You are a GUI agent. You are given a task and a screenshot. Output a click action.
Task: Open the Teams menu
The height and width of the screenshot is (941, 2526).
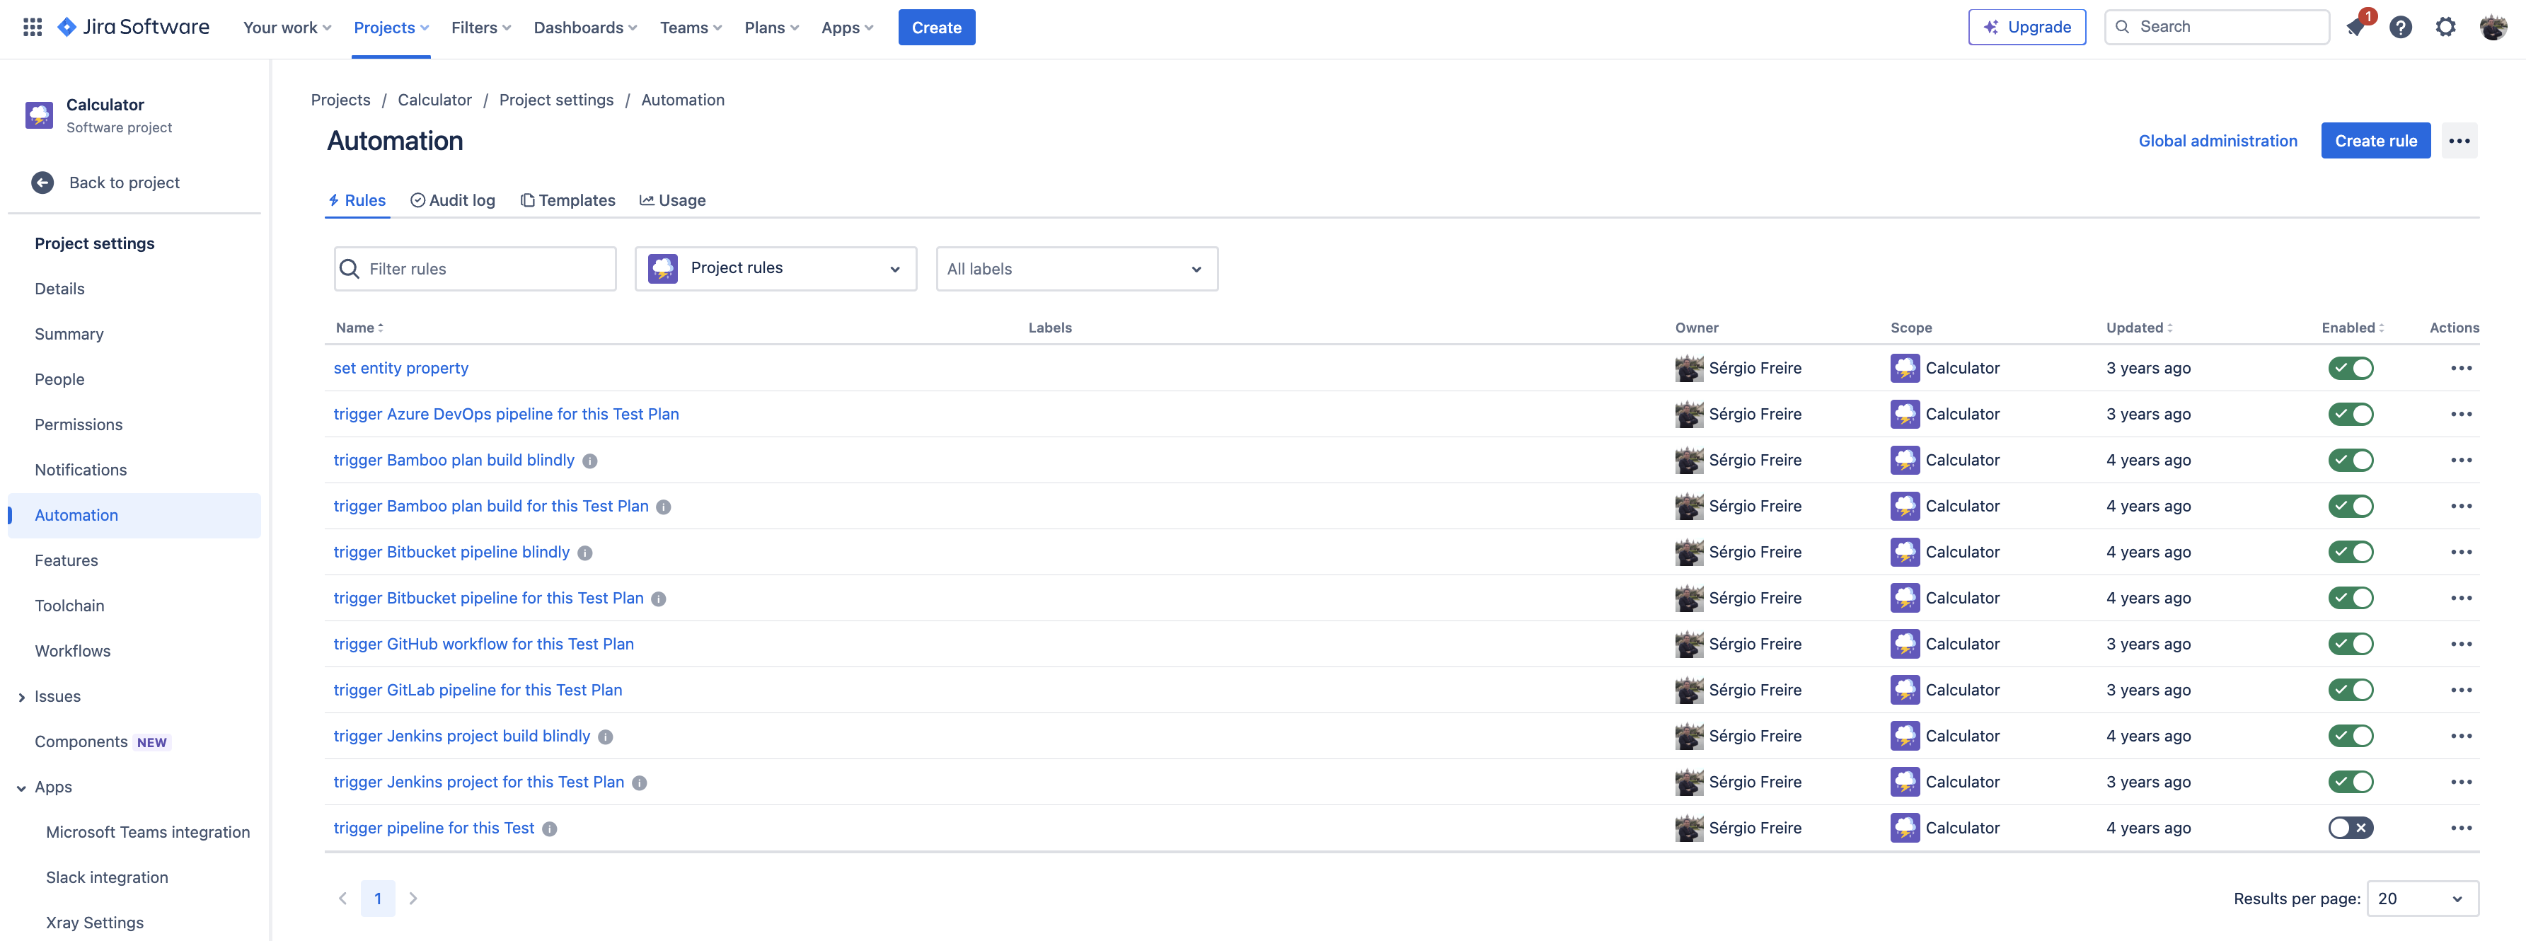point(691,28)
